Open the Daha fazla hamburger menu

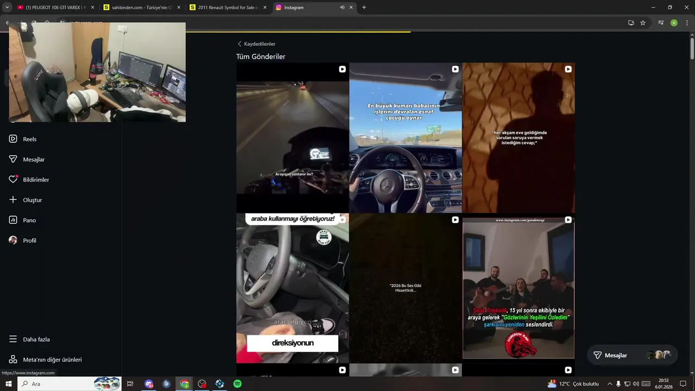click(13, 339)
